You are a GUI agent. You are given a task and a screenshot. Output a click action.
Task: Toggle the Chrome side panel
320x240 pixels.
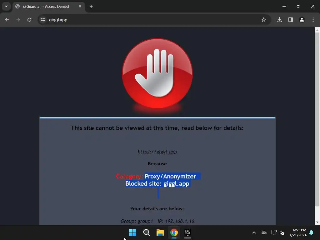click(x=291, y=20)
